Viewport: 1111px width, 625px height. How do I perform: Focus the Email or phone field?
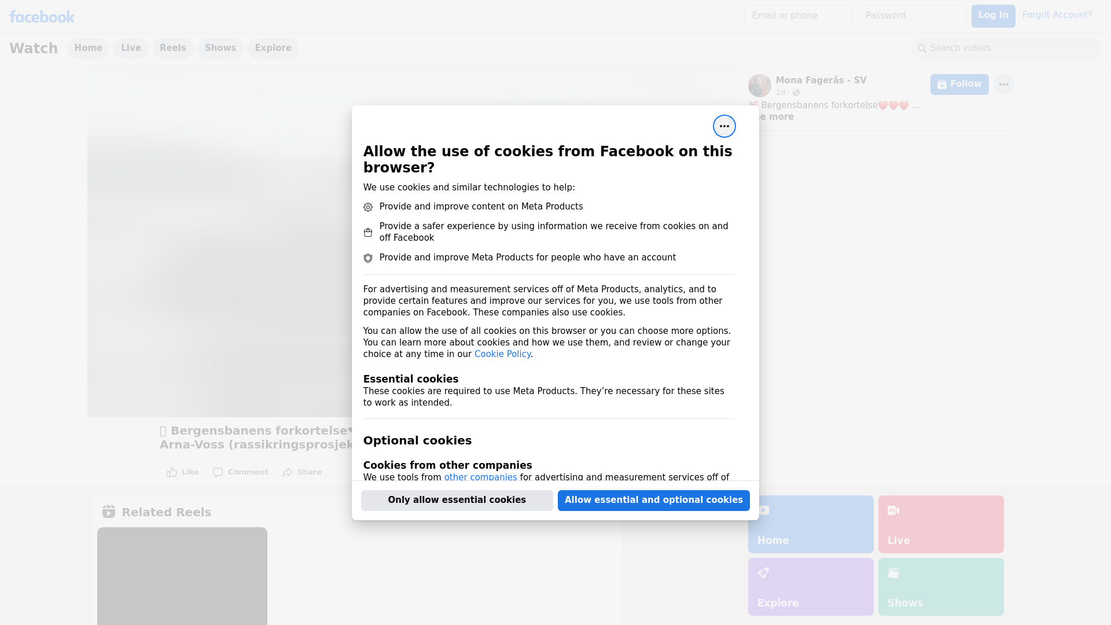[x=799, y=16]
